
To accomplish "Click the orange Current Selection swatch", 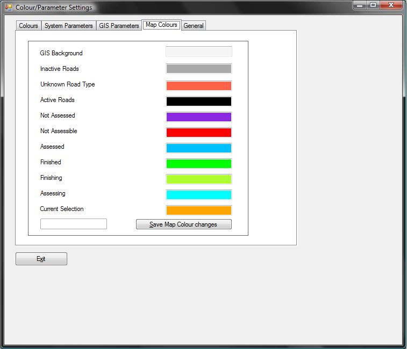I will click(x=198, y=210).
